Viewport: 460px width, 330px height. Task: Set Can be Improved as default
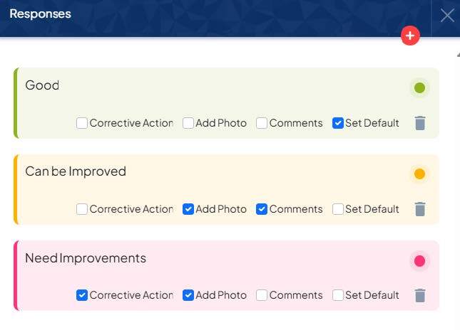(338, 209)
